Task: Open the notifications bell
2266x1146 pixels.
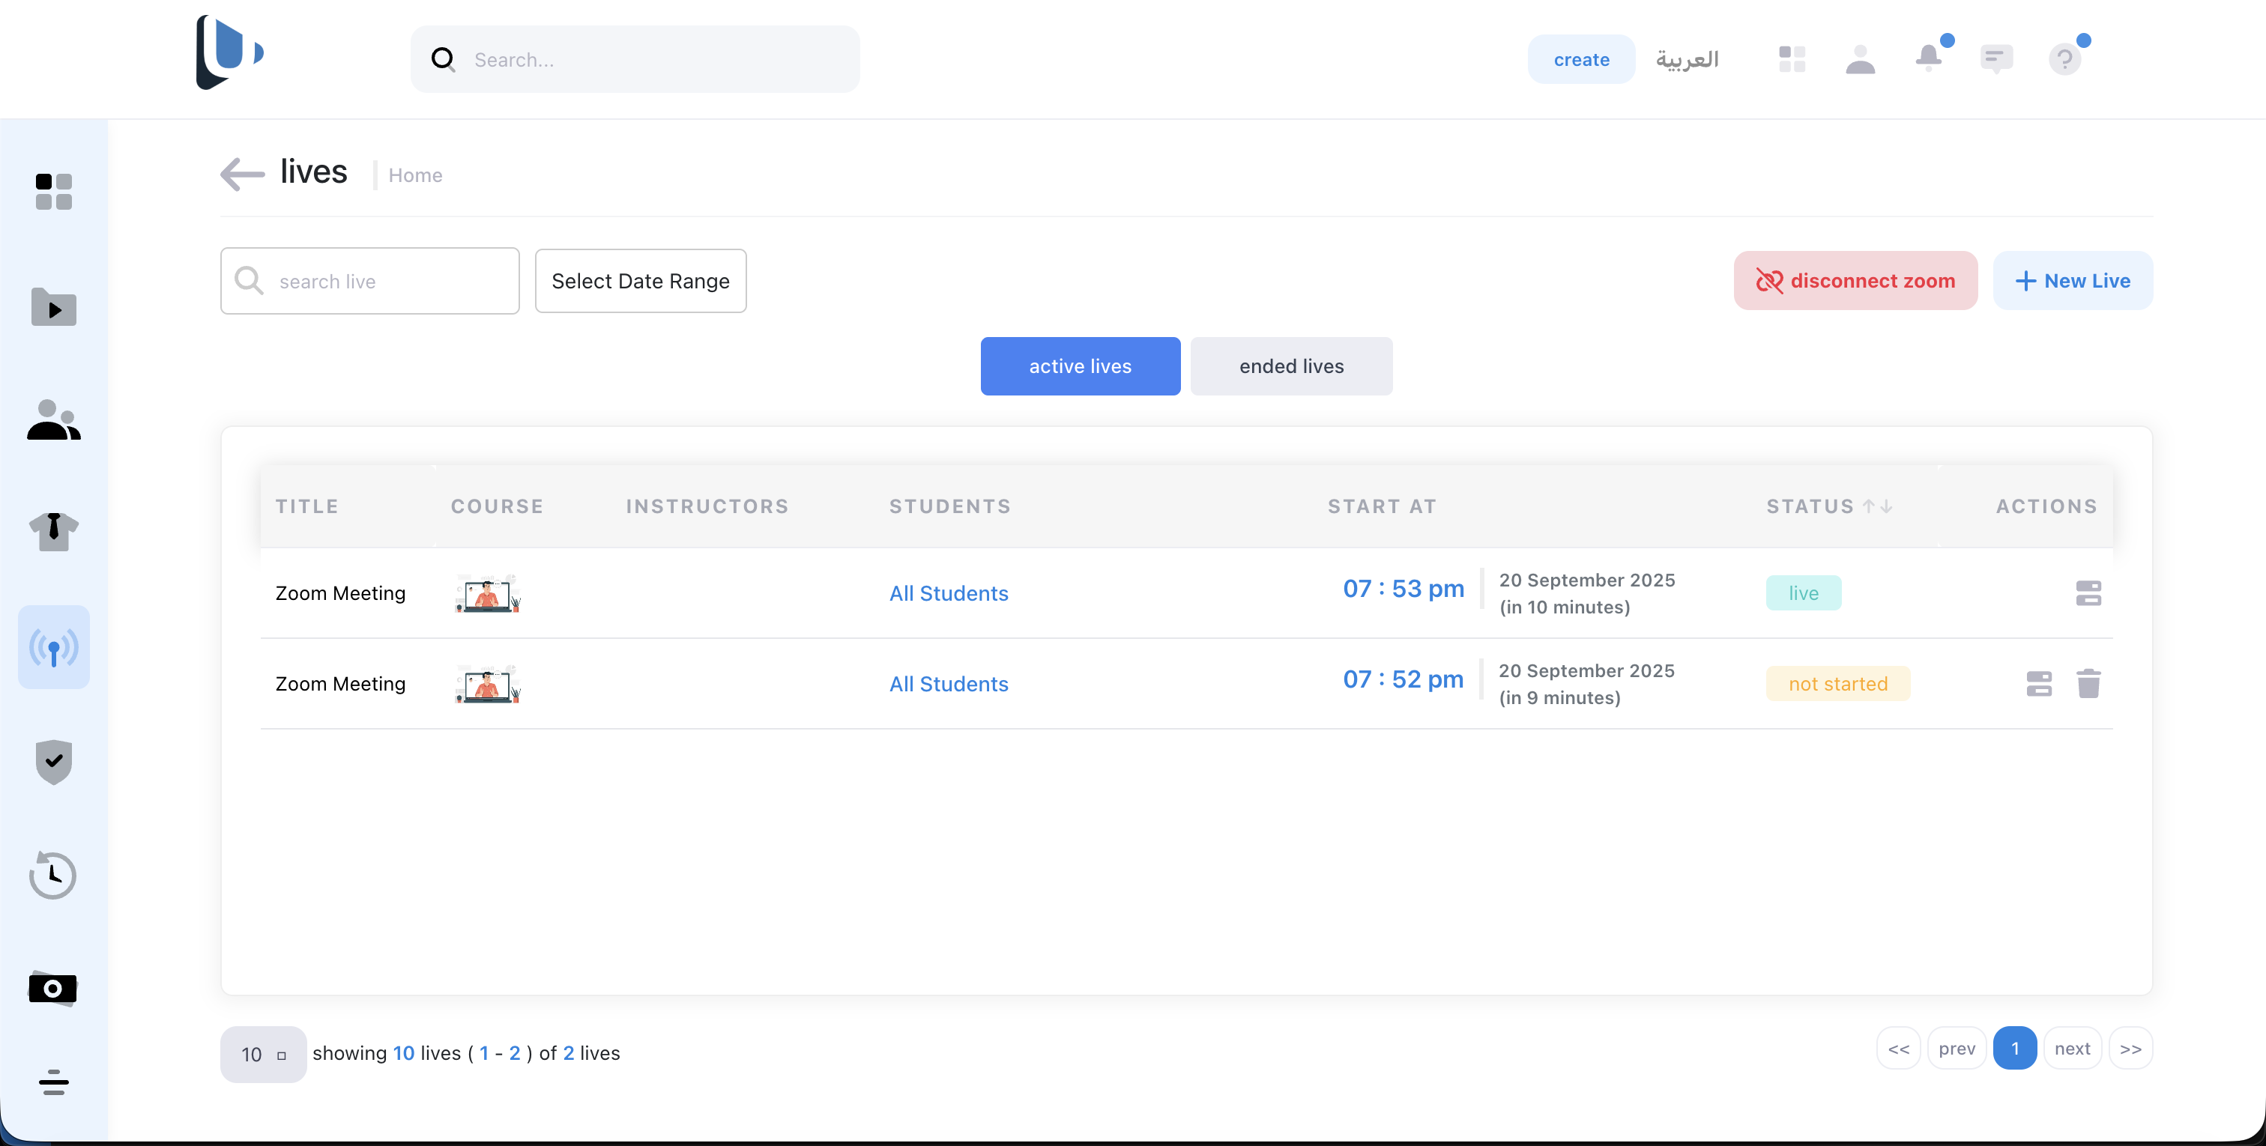Action: pos(1929,58)
